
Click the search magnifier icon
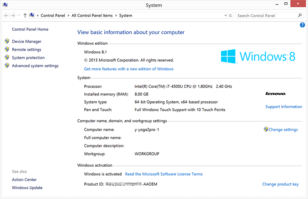click(x=300, y=15)
